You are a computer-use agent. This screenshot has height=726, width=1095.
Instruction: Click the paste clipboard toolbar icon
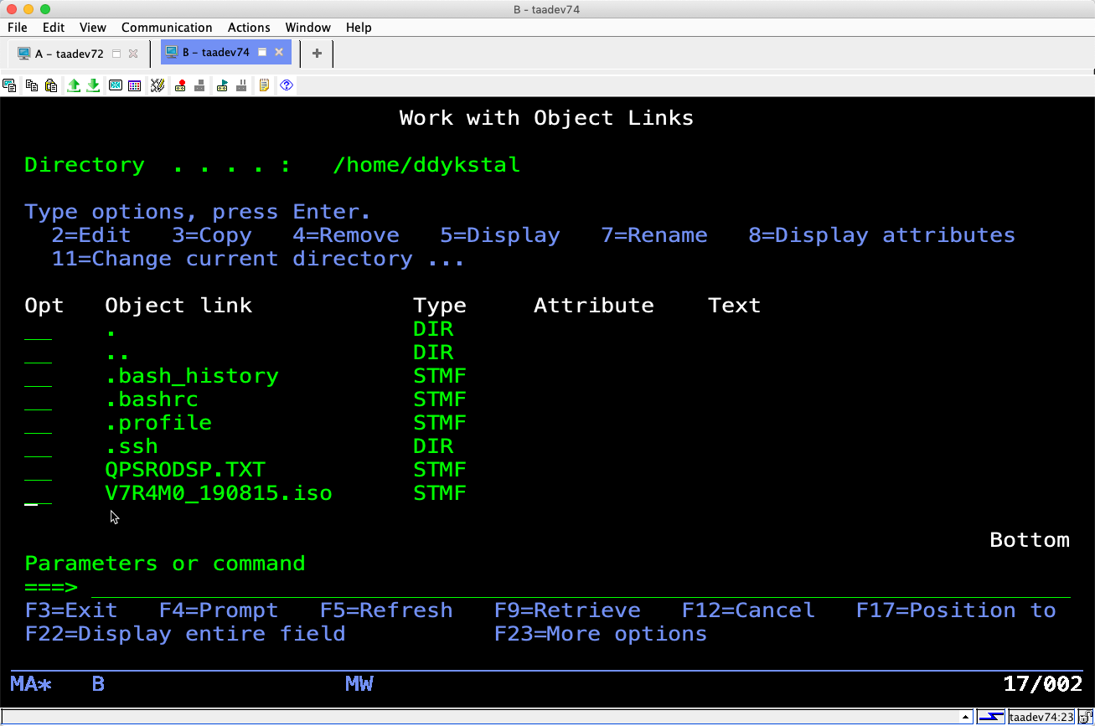(51, 85)
